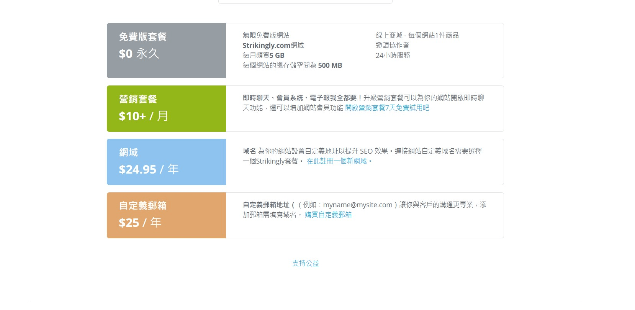Click the $25 / 年 price label

140,223
